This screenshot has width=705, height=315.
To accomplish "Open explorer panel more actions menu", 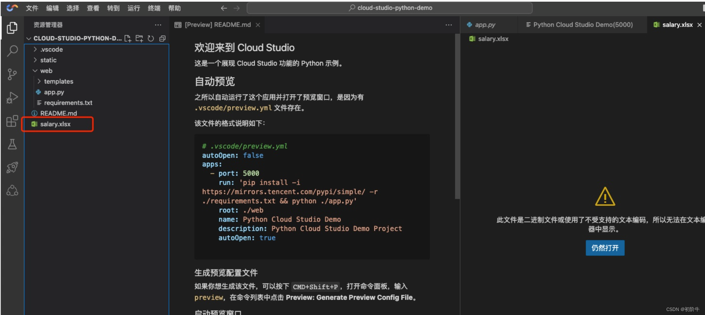I will pyautogui.click(x=158, y=25).
